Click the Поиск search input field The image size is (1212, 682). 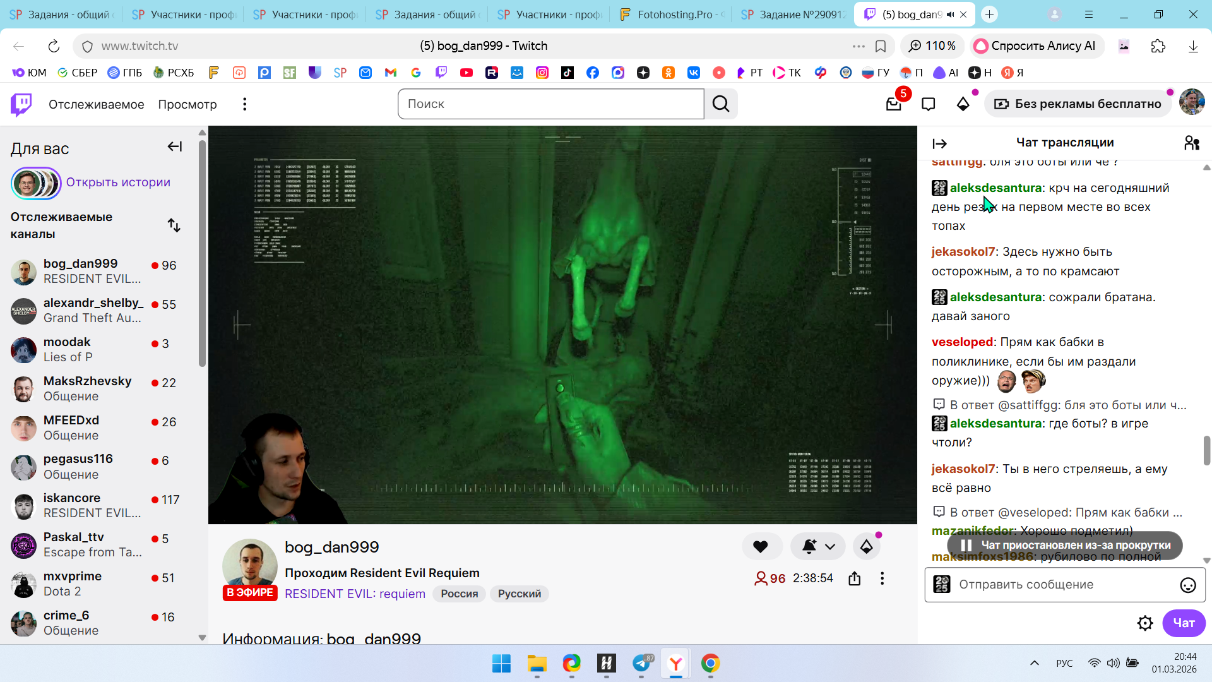(x=550, y=104)
